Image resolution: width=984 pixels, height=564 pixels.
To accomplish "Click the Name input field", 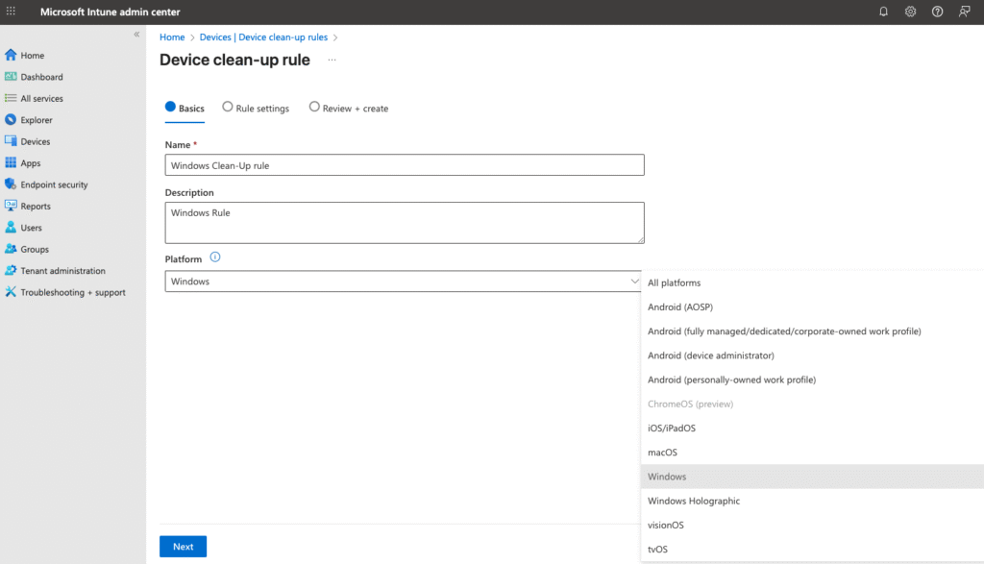I will point(404,165).
